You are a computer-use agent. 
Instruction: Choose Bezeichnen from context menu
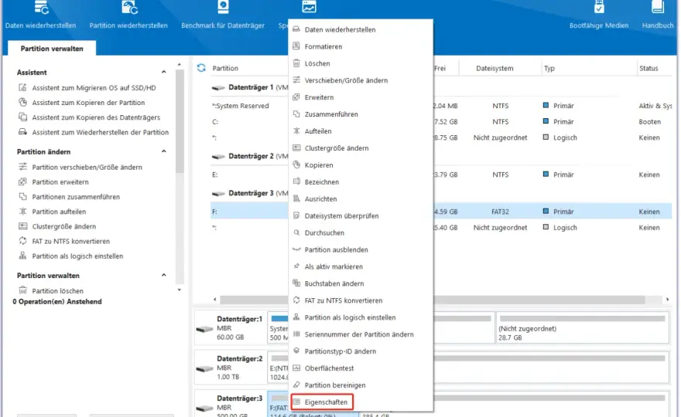coord(361,181)
